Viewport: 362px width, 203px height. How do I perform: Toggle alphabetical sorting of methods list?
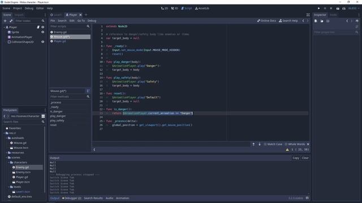(x=88, y=91)
